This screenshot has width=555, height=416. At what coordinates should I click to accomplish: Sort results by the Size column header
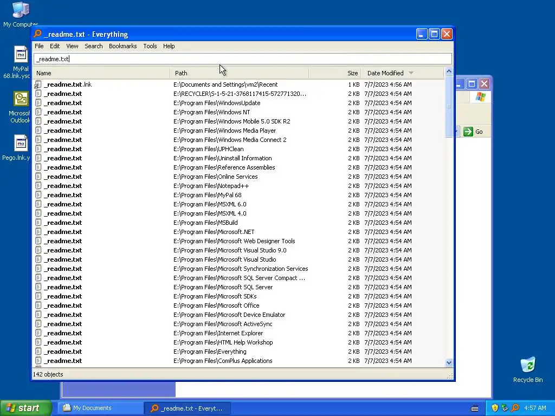point(335,73)
